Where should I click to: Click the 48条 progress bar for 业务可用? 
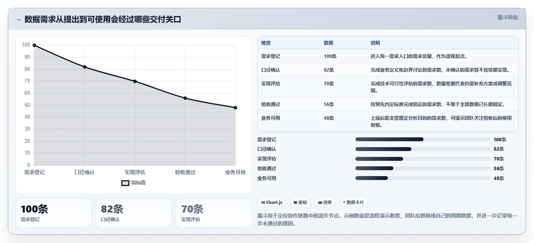tap(423, 178)
